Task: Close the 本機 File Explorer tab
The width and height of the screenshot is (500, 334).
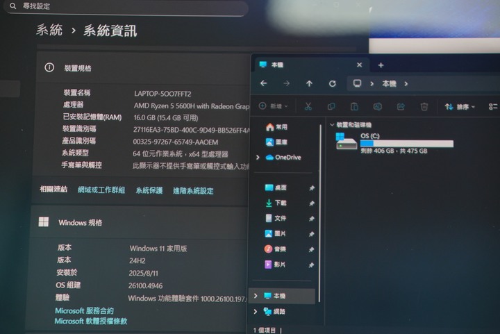Action: (x=360, y=65)
